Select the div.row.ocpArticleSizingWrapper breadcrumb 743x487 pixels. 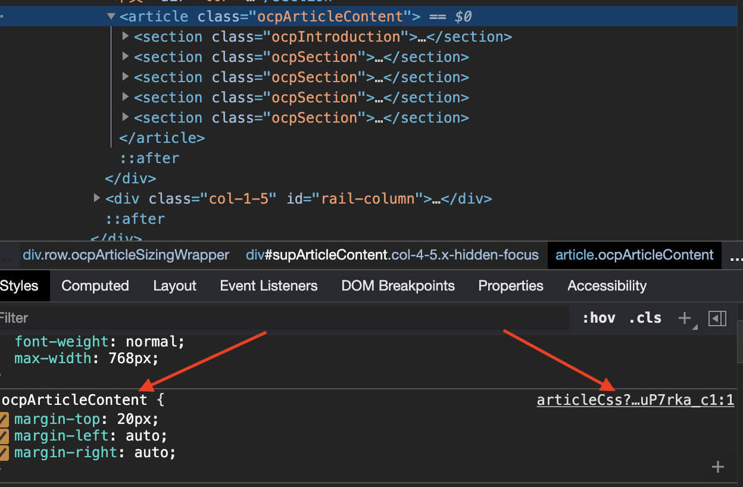click(x=126, y=255)
